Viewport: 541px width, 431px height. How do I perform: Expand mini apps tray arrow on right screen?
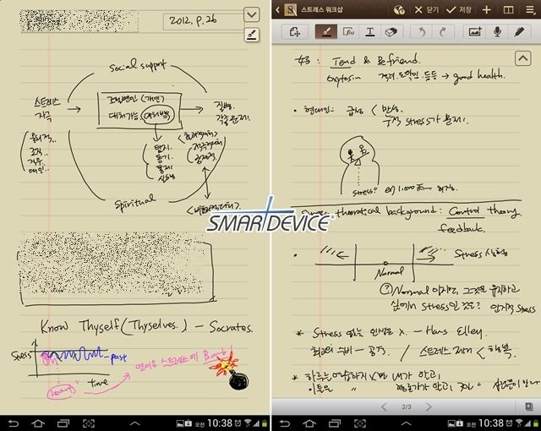[x=406, y=423]
